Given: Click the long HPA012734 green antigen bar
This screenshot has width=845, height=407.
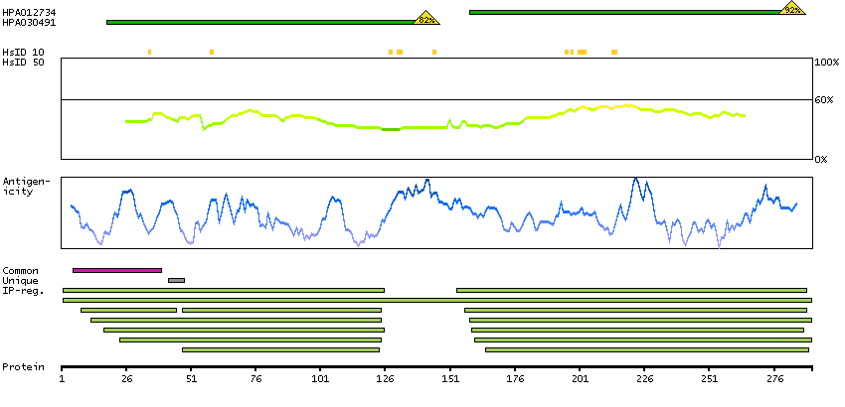Looking at the screenshot, I should tap(624, 12).
